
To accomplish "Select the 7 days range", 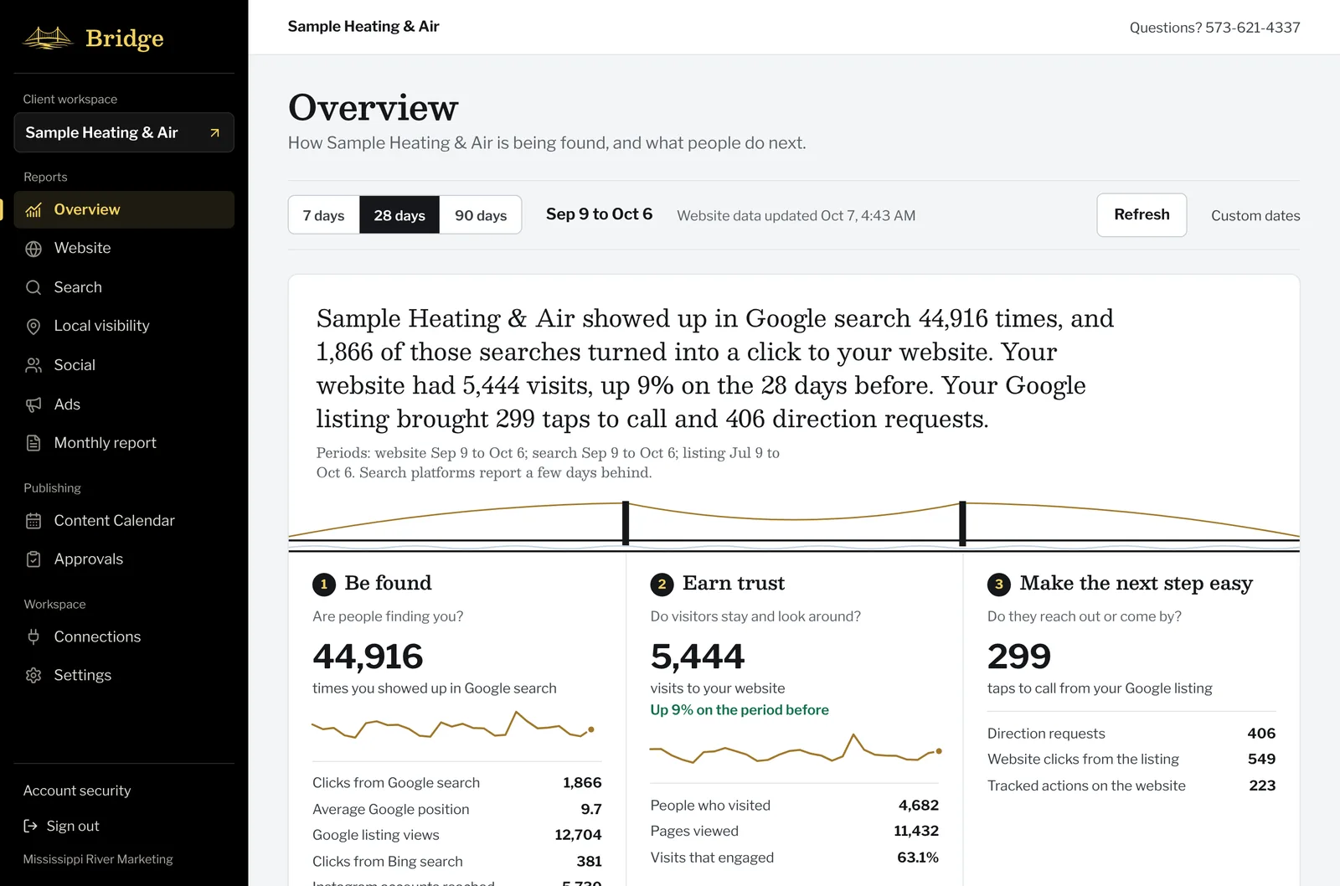I will tap(323, 215).
